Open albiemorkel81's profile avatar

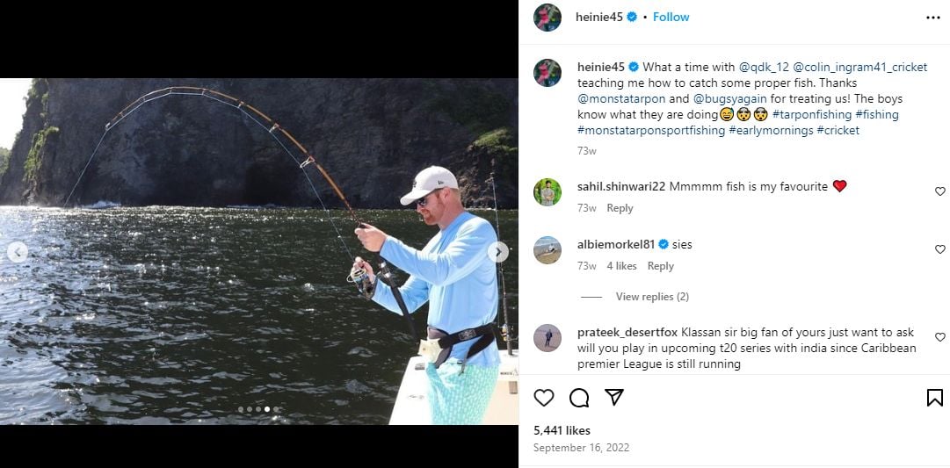pos(548,250)
